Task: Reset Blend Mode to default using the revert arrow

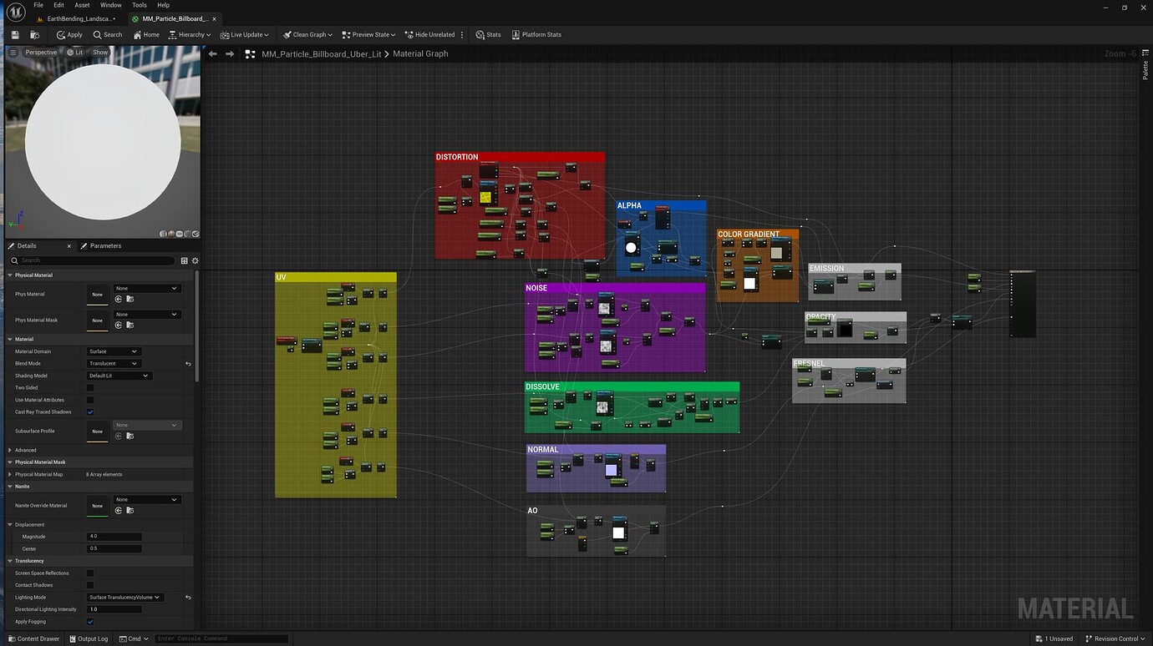Action: (188, 364)
